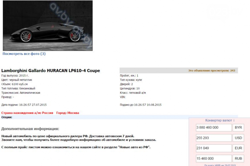Collapse the currency converter arrow
Screen dimensions: 250x166
tap(234, 120)
